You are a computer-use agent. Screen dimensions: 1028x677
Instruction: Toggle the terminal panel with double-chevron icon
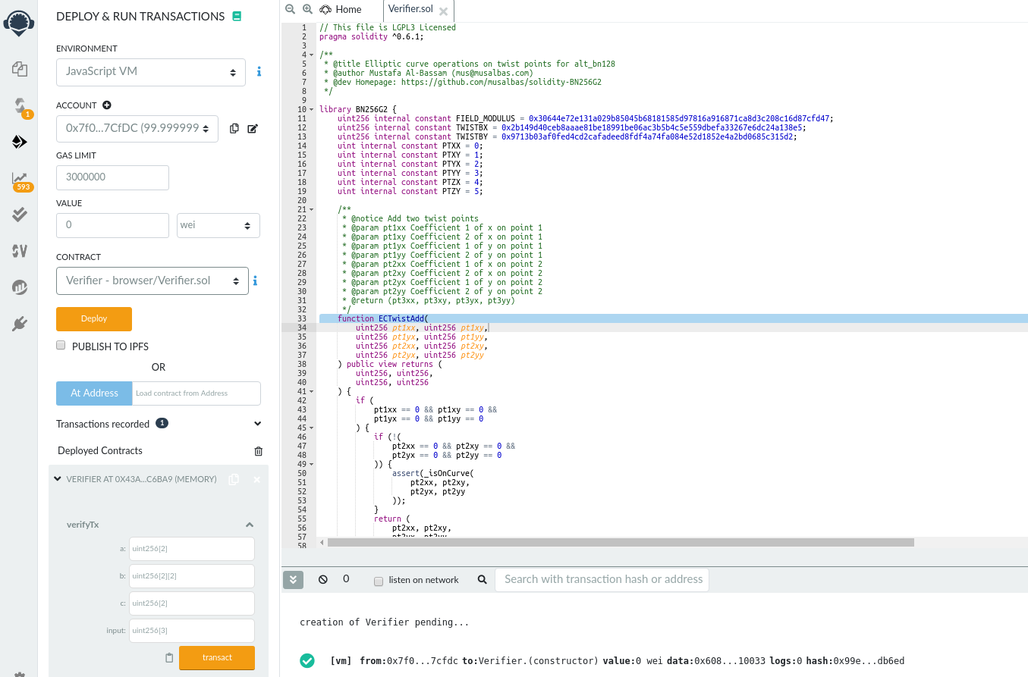tap(293, 580)
